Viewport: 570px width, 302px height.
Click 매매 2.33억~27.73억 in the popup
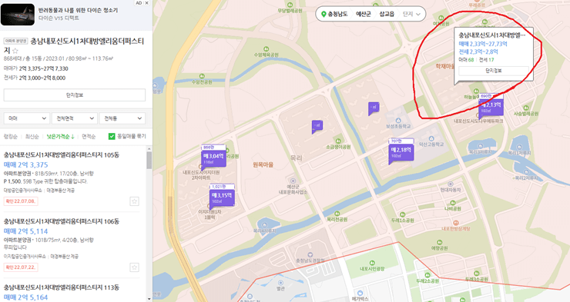[x=483, y=44]
